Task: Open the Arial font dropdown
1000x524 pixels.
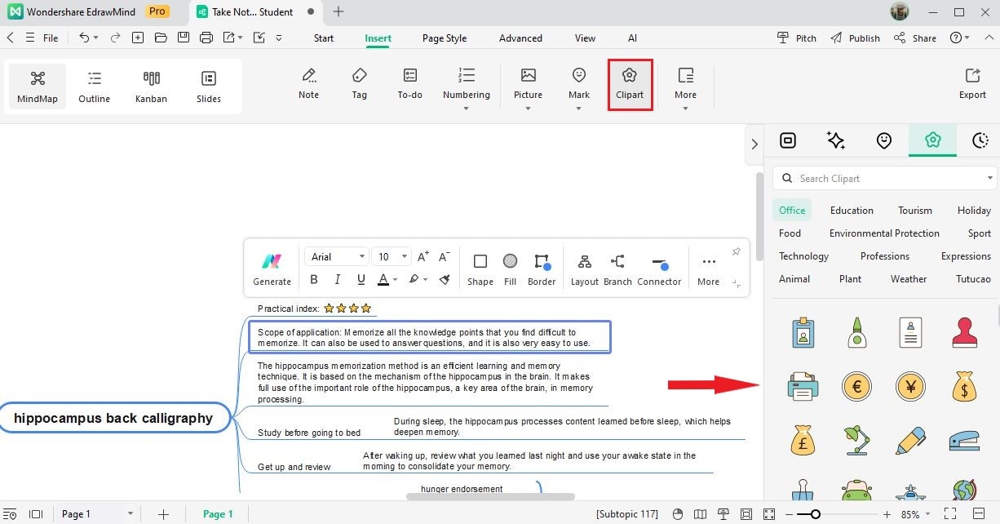Action: coord(337,256)
